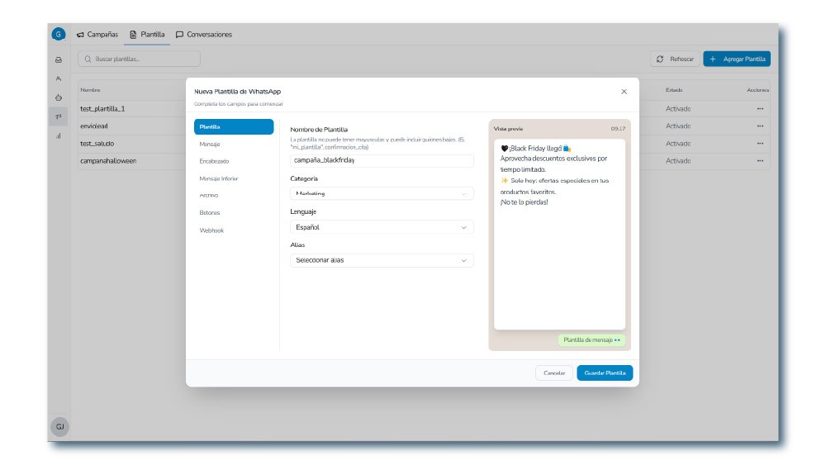Open the statistics bar chart sidebar icon

coord(59,135)
